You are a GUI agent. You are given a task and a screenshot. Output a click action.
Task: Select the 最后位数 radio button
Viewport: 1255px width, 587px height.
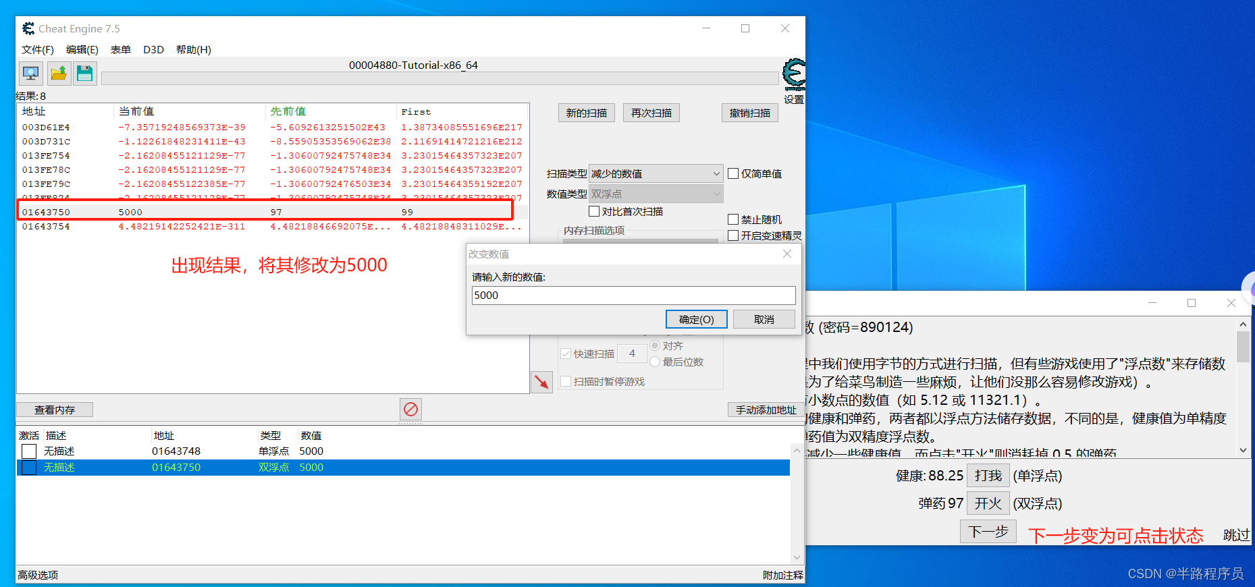[x=655, y=362]
